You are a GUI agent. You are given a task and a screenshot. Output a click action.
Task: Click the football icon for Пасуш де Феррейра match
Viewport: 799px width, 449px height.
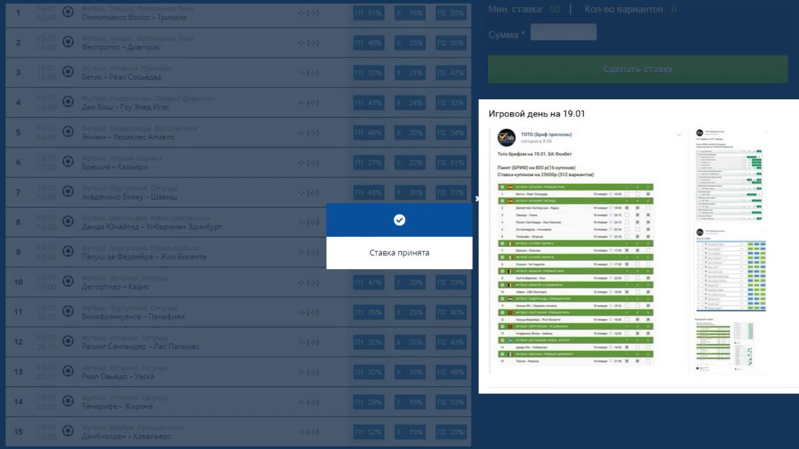68,252
